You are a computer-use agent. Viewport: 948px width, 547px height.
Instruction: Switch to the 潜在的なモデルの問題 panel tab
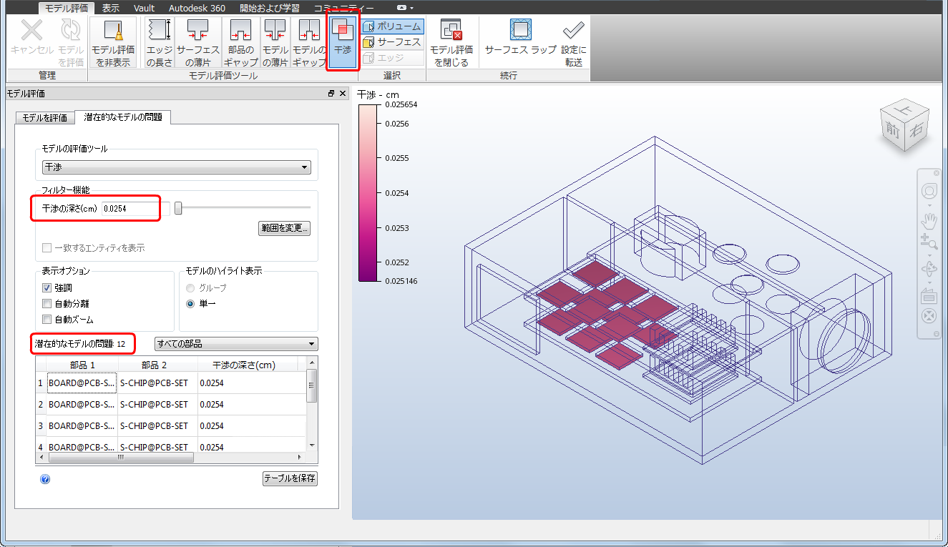click(x=122, y=117)
